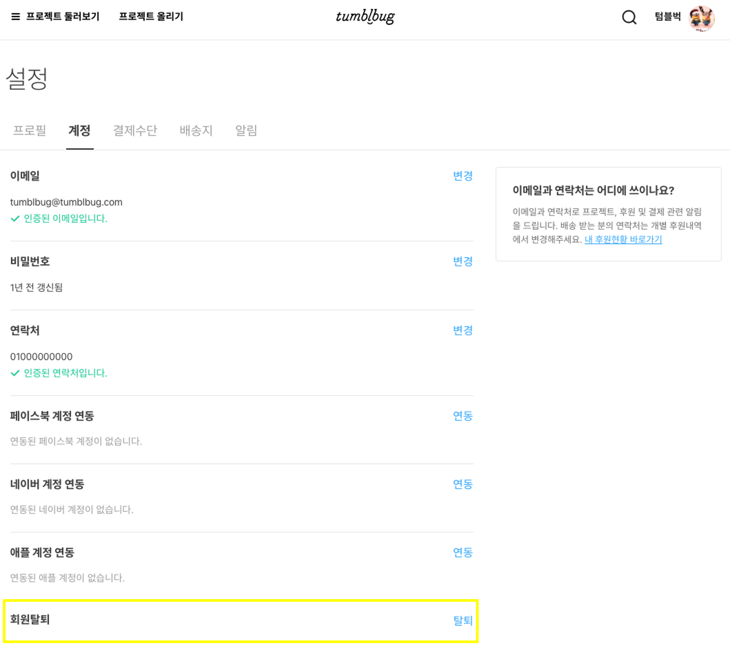Click 연동 for 페이스북 계정

pos(462,416)
